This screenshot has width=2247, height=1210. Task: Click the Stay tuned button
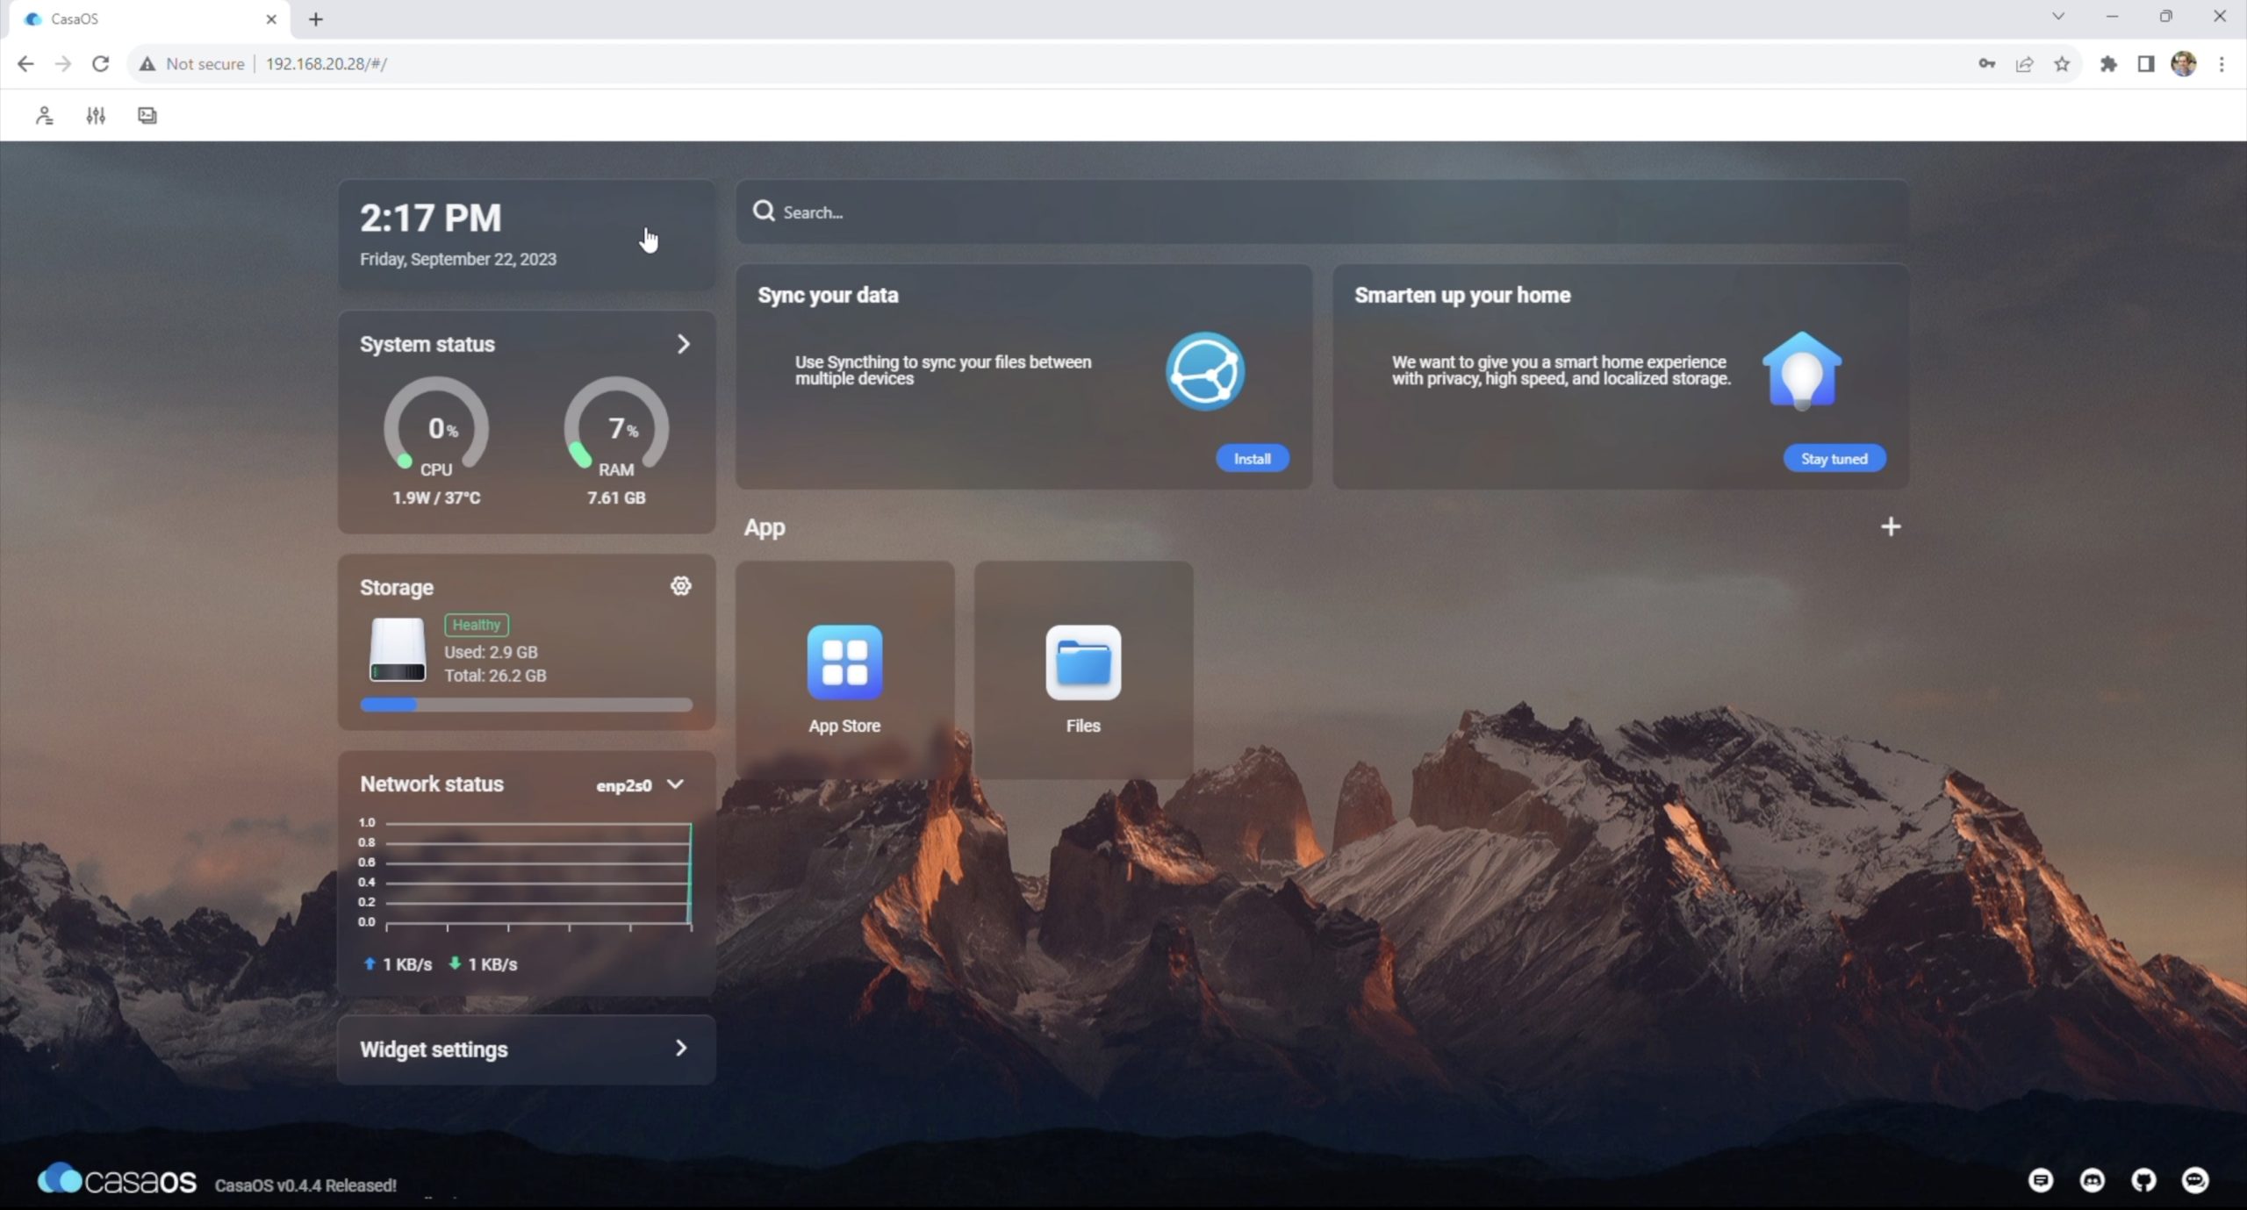click(x=1834, y=458)
